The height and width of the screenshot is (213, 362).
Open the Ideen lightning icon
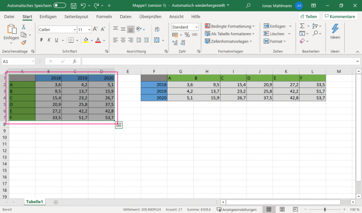[335, 29]
